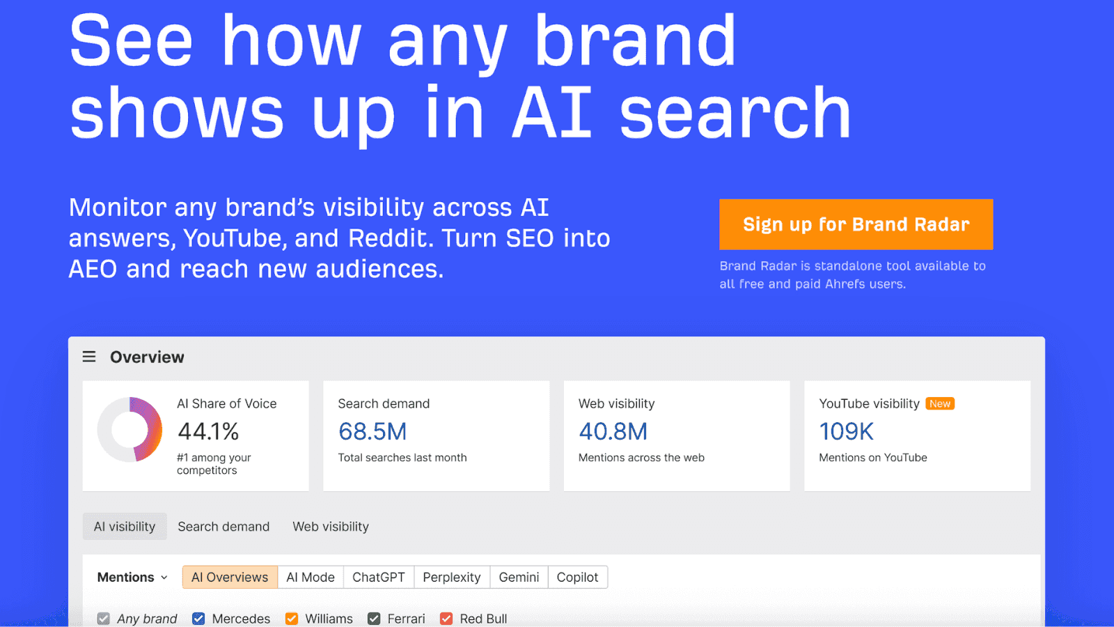Screen dimensions: 1114x627
Task: Click the New badge on YouTube visibility
Action: pos(940,403)
